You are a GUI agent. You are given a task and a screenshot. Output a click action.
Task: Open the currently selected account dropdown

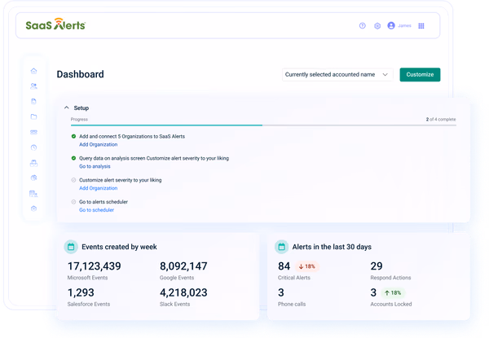click(337, 74)
